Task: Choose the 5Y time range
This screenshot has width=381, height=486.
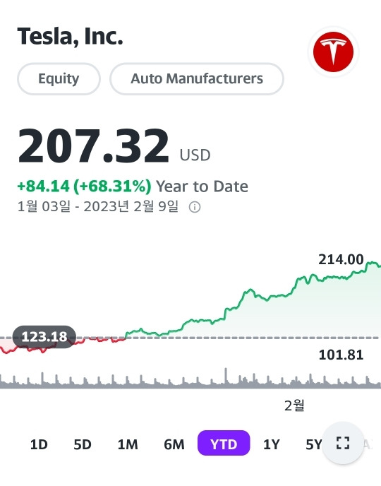Action: tap(314, 444)
